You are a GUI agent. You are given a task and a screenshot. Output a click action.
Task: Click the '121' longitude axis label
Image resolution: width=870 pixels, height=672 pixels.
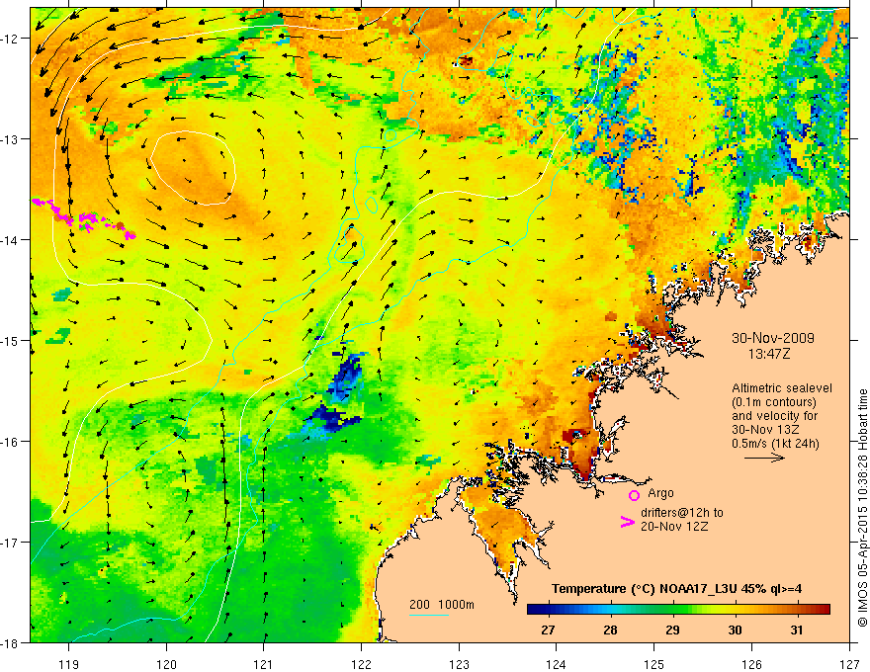click(x=264, y=664)
